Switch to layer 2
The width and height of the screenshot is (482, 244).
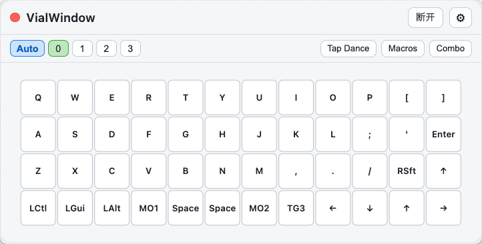tap(106, 49)
